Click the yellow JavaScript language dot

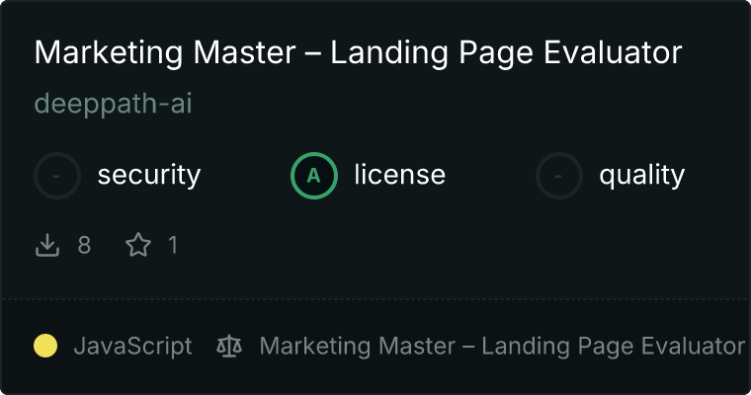click(x=45, y=346)
